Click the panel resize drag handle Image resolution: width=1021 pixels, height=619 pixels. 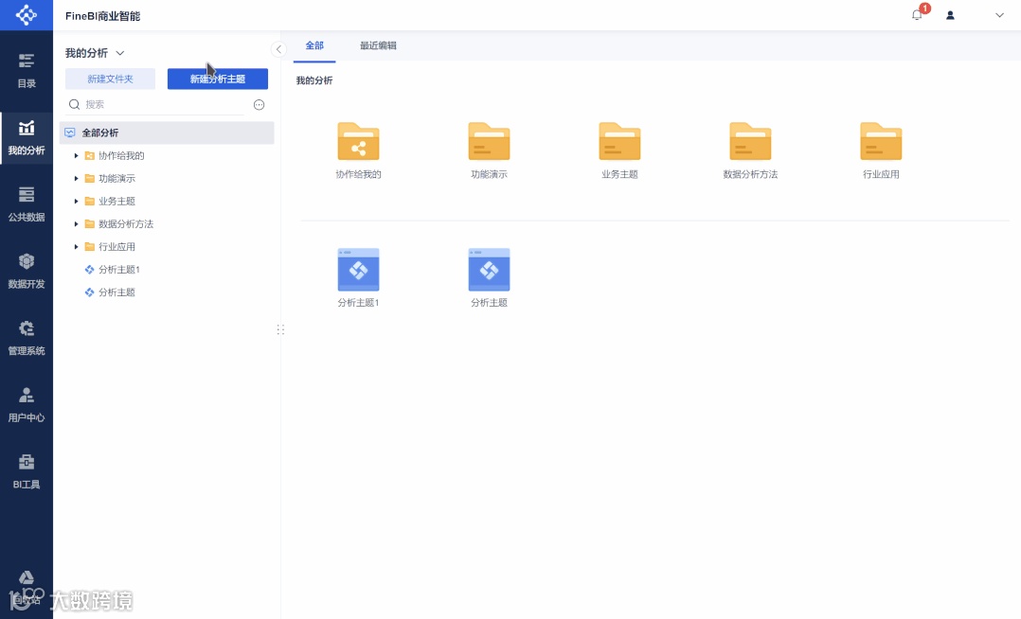(280, 329)
